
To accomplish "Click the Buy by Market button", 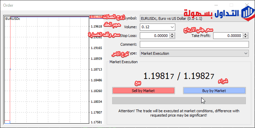I will 214,91.
